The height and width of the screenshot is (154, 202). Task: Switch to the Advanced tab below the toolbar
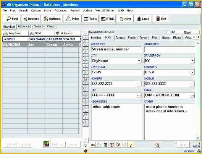24,26
